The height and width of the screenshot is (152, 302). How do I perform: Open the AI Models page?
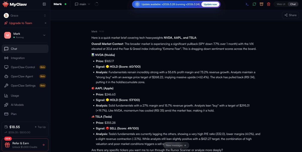[x=25, y=105]
